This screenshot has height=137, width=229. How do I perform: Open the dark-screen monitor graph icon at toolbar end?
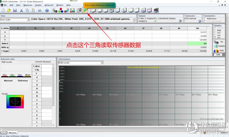coord(156,10)
